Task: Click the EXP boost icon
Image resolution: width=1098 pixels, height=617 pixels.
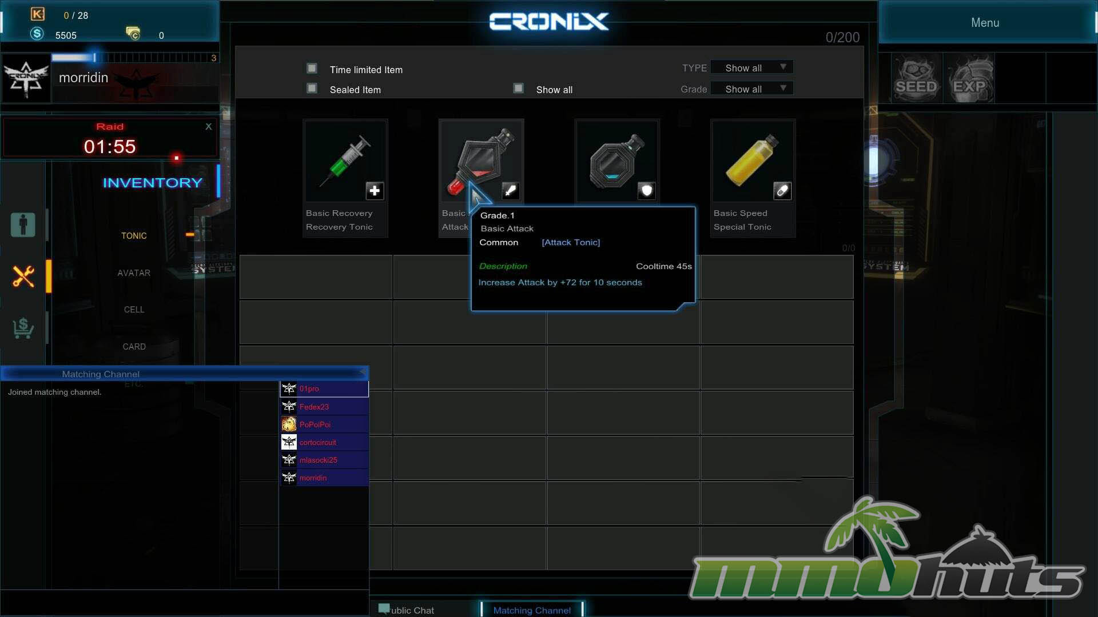Action: pos(969,79)
